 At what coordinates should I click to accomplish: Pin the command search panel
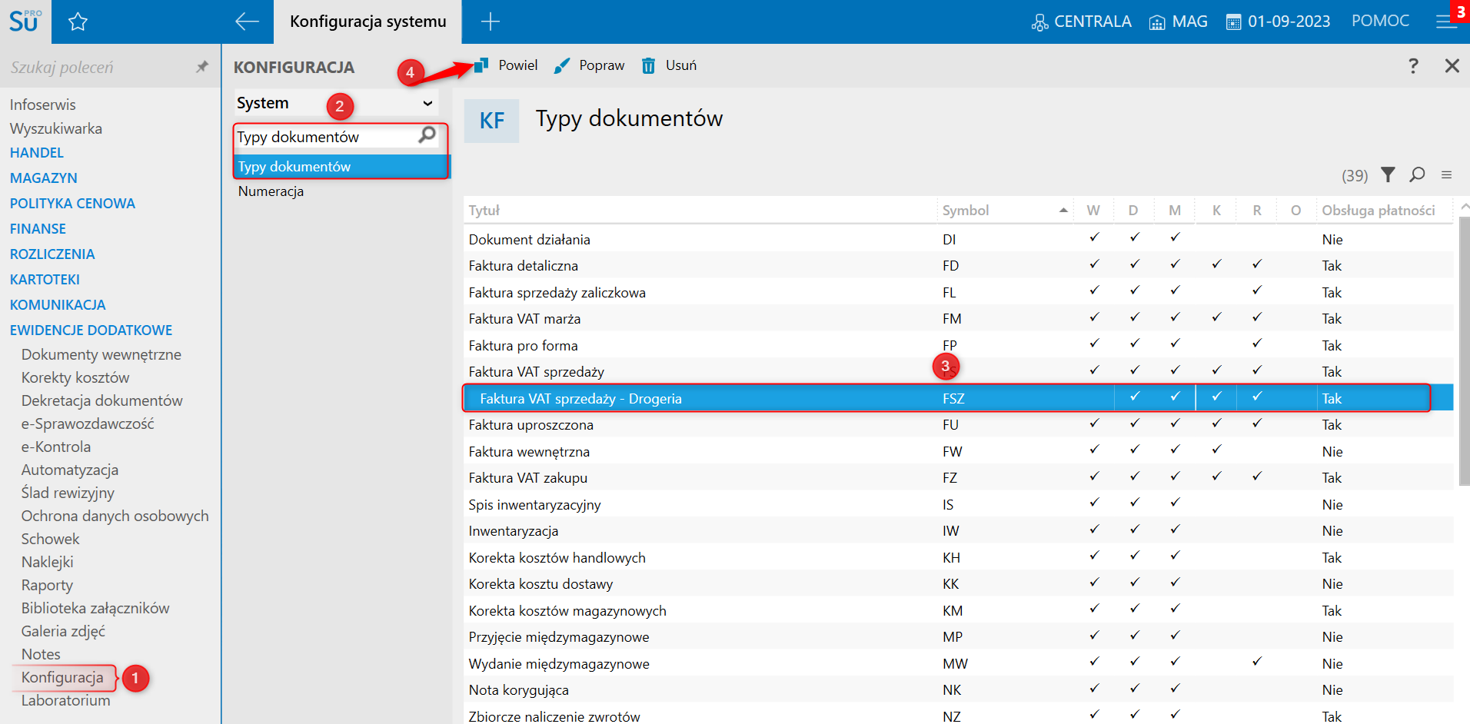point(202,67)
